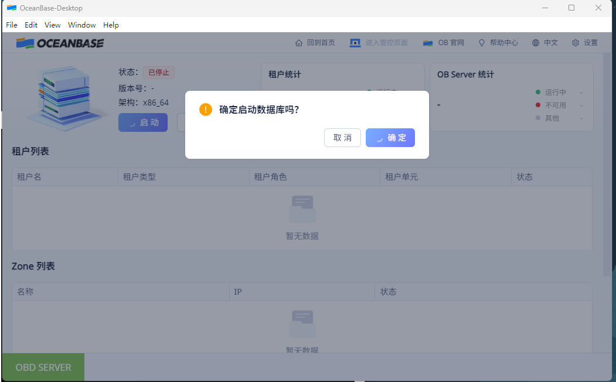Click the home icon beside 回到首页
This screenshot has width=616, height=382.
pos(299,43)
